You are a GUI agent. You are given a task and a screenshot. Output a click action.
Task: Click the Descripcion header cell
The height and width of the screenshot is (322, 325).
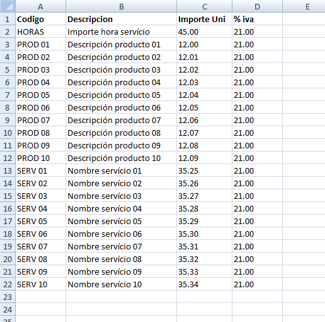pyautogui.click(x=121, y=19)
